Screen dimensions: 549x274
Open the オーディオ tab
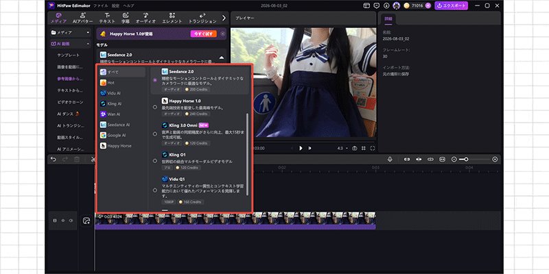[x=145, y=18]
